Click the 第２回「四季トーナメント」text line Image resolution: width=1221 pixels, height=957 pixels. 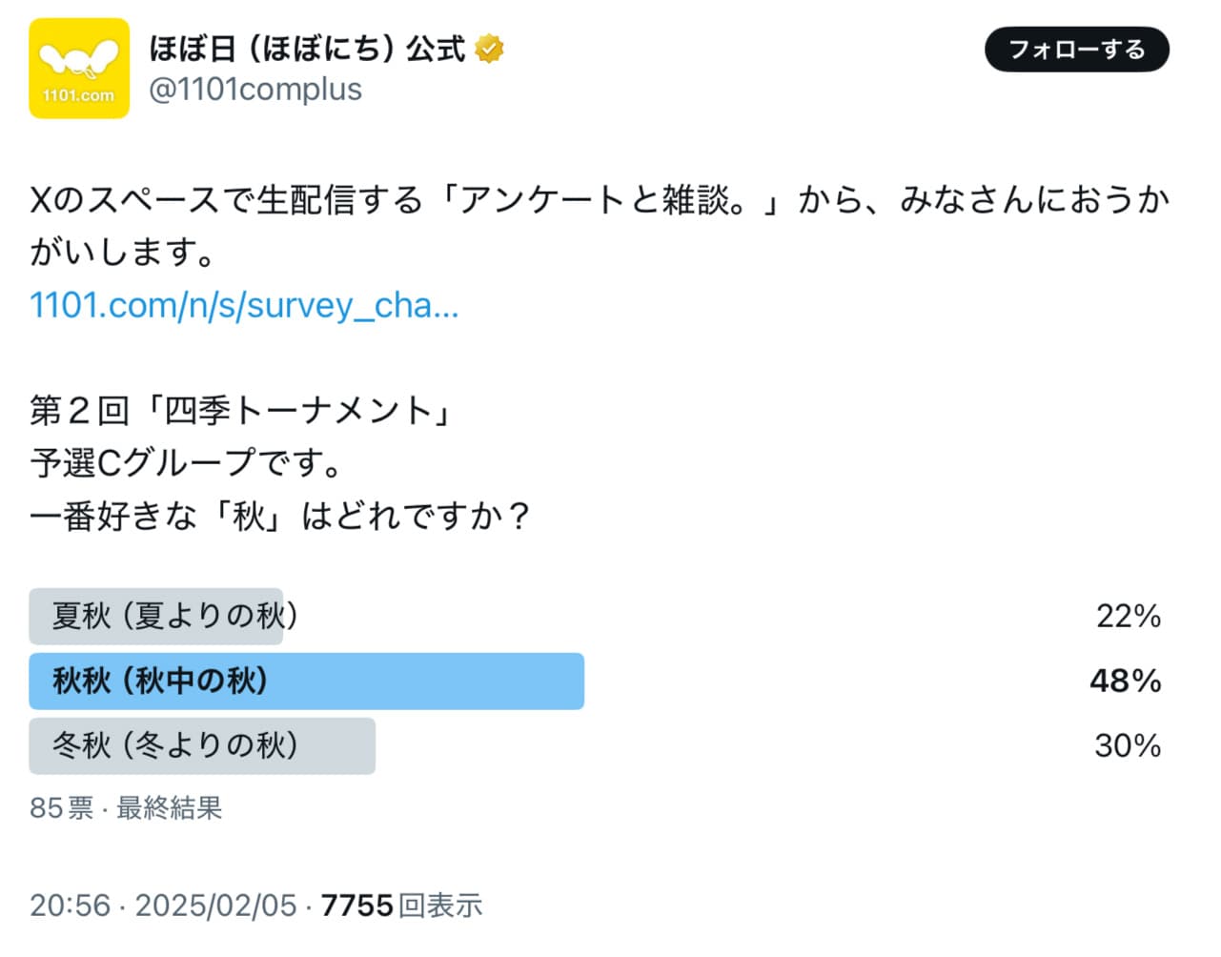click(240, 411)
